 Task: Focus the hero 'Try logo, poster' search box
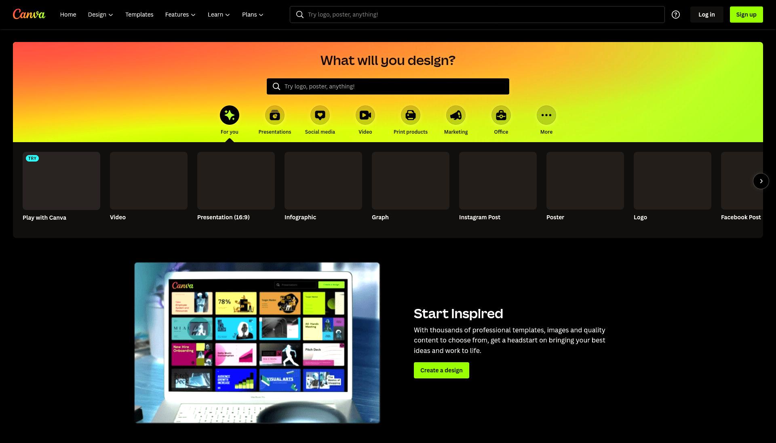[x=388, y=86]
